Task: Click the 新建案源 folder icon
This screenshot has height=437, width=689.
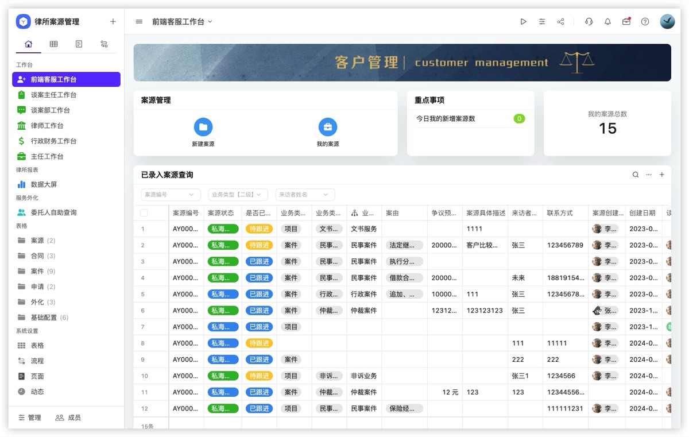Action: 203,127
